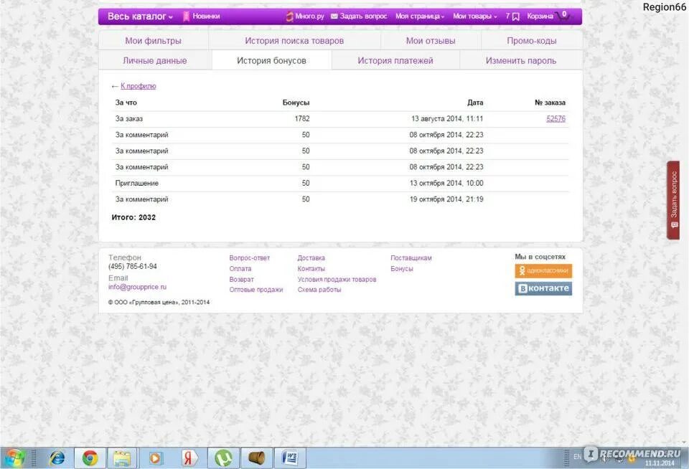The image size is (689, 469).
Task: Click the brown cup taskbar icon
Action: coord(257,458)
